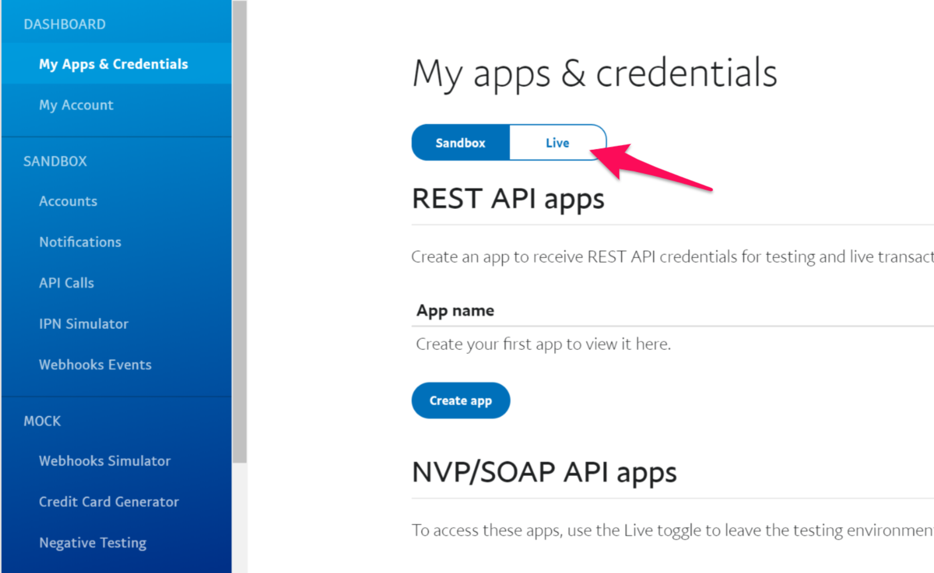
Task: Click the App name column header
Action: pyautogui.click(x=455, y=311)
